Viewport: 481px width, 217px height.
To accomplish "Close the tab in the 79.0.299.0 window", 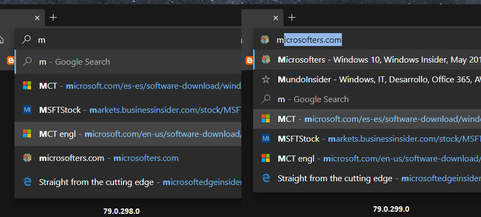I will tap(276, 18).
